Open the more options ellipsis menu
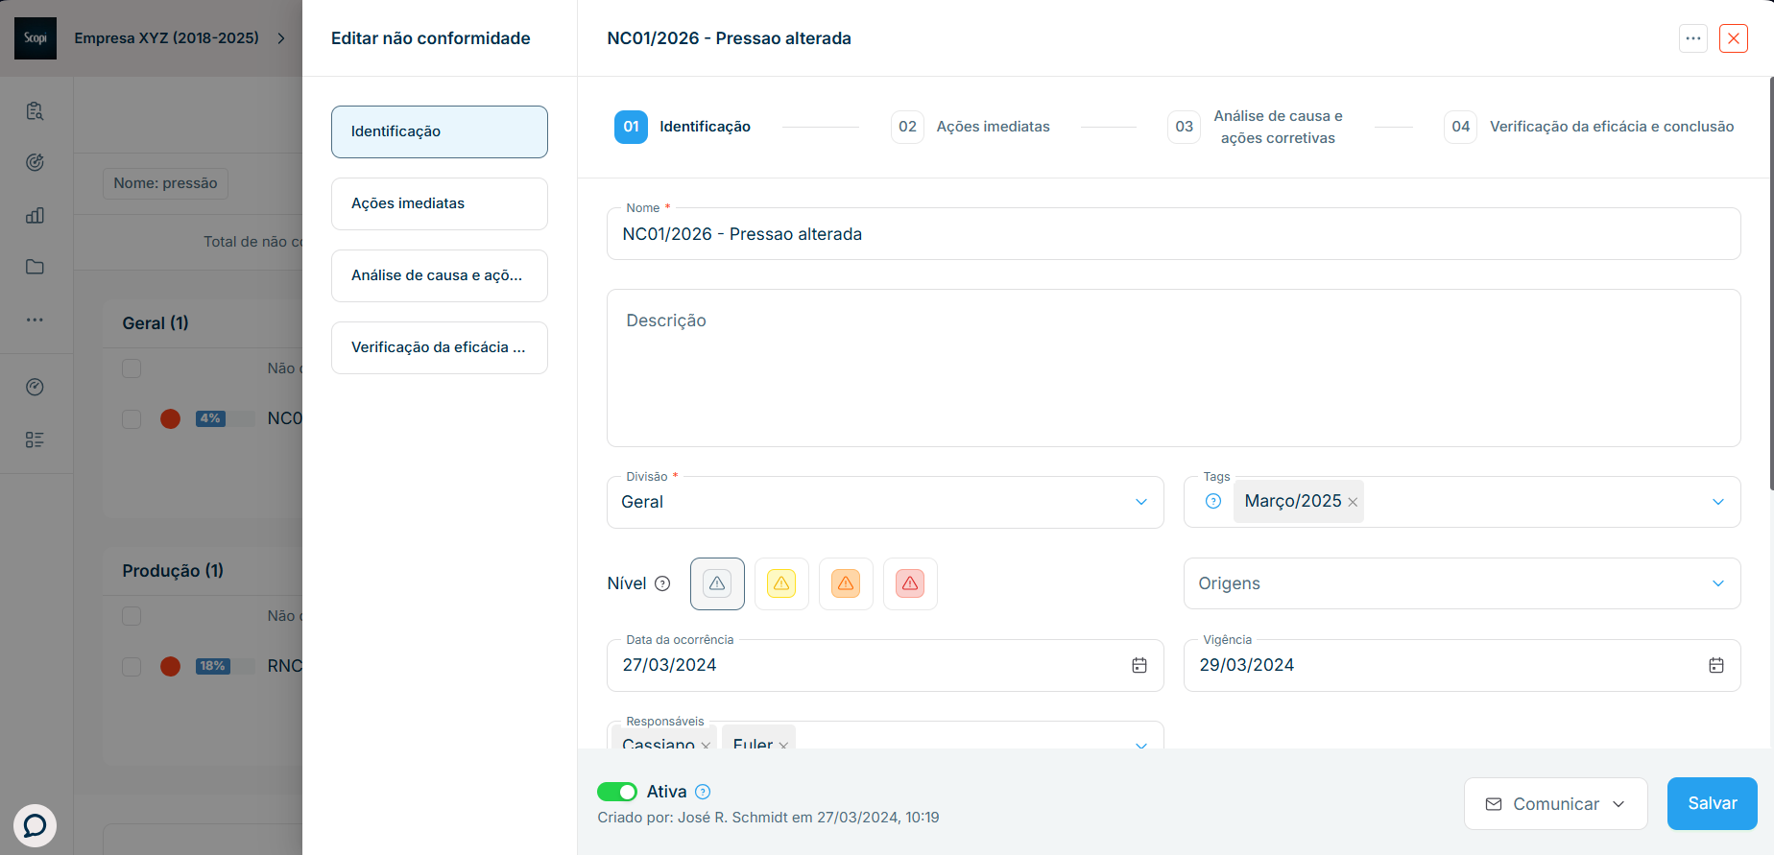This screenshot has width=1774, height=855. coord(1693,38)
